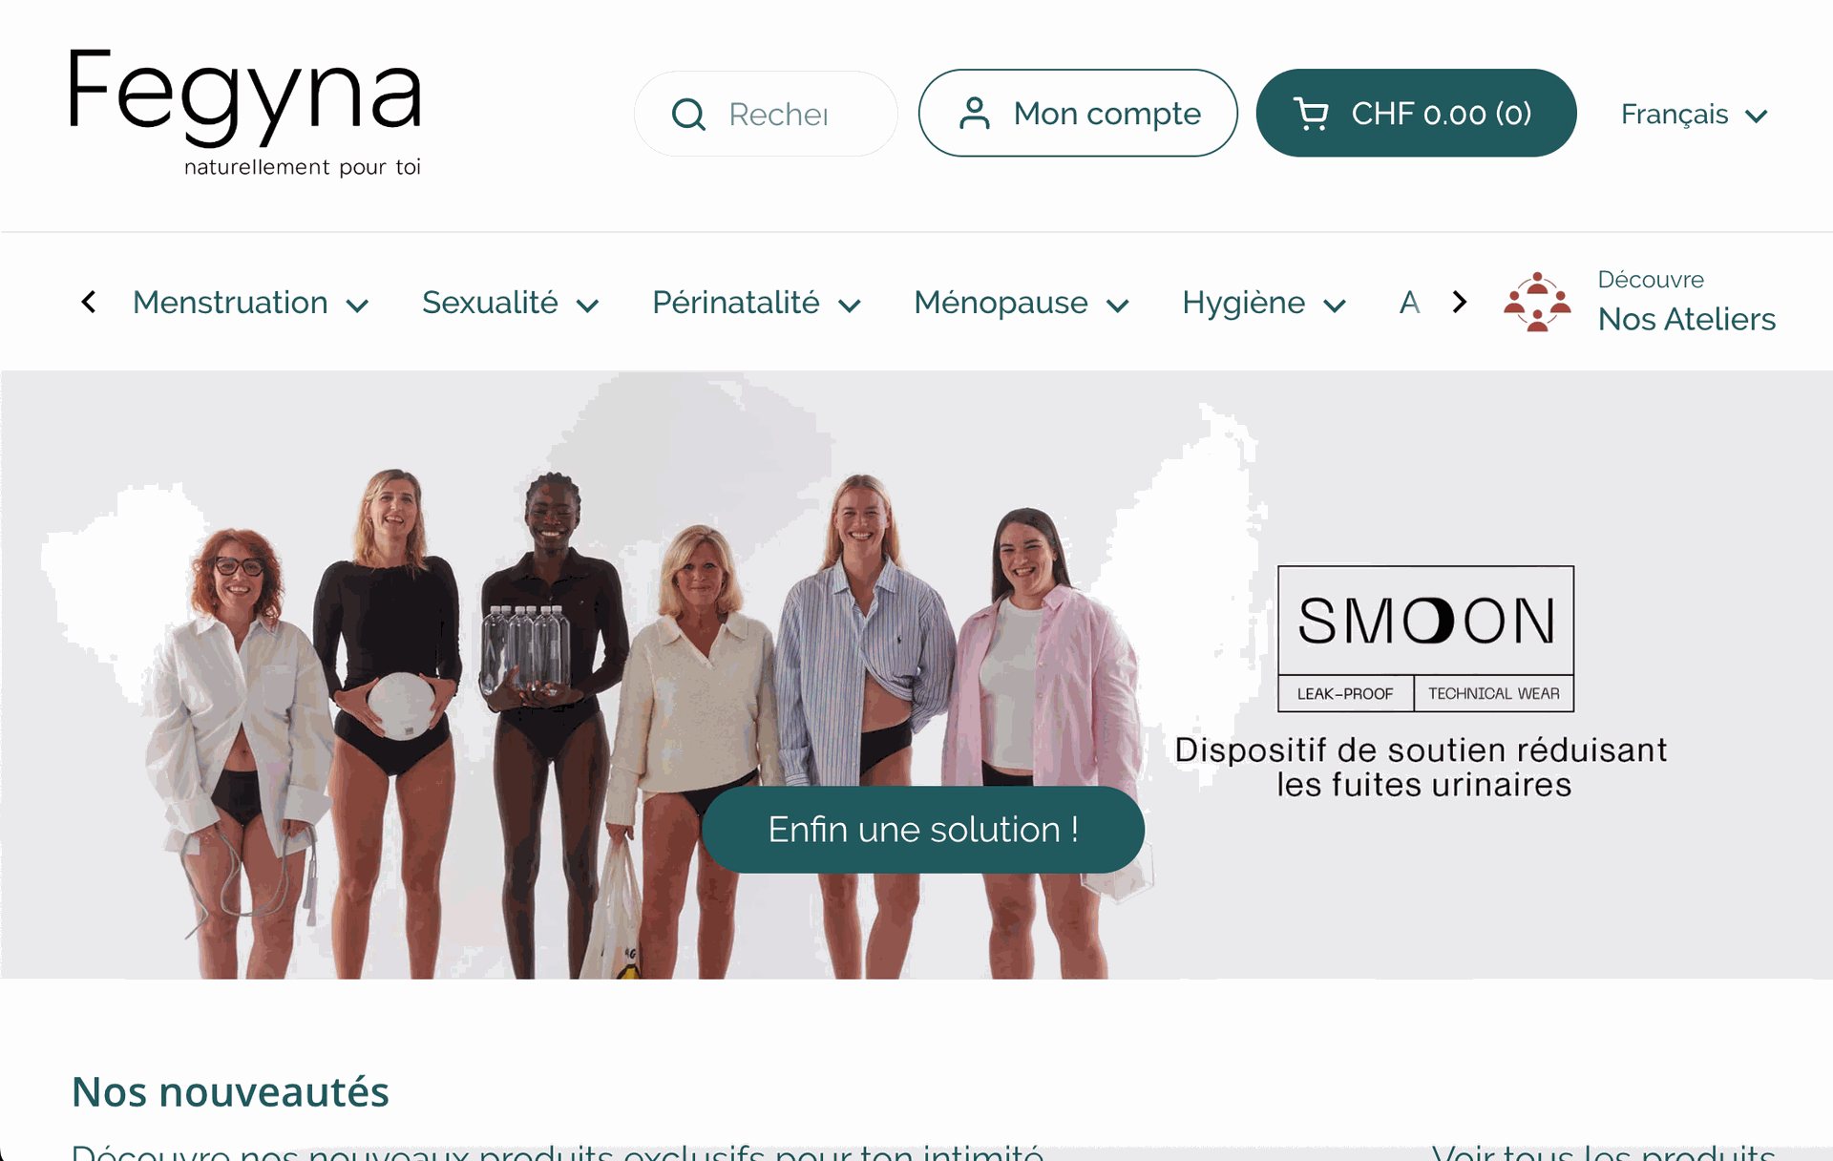Expand the Hygiène dropdown chevron
This screenshot has width=1833, height=1161.
pyautogui.click(x=1335, y=306)
